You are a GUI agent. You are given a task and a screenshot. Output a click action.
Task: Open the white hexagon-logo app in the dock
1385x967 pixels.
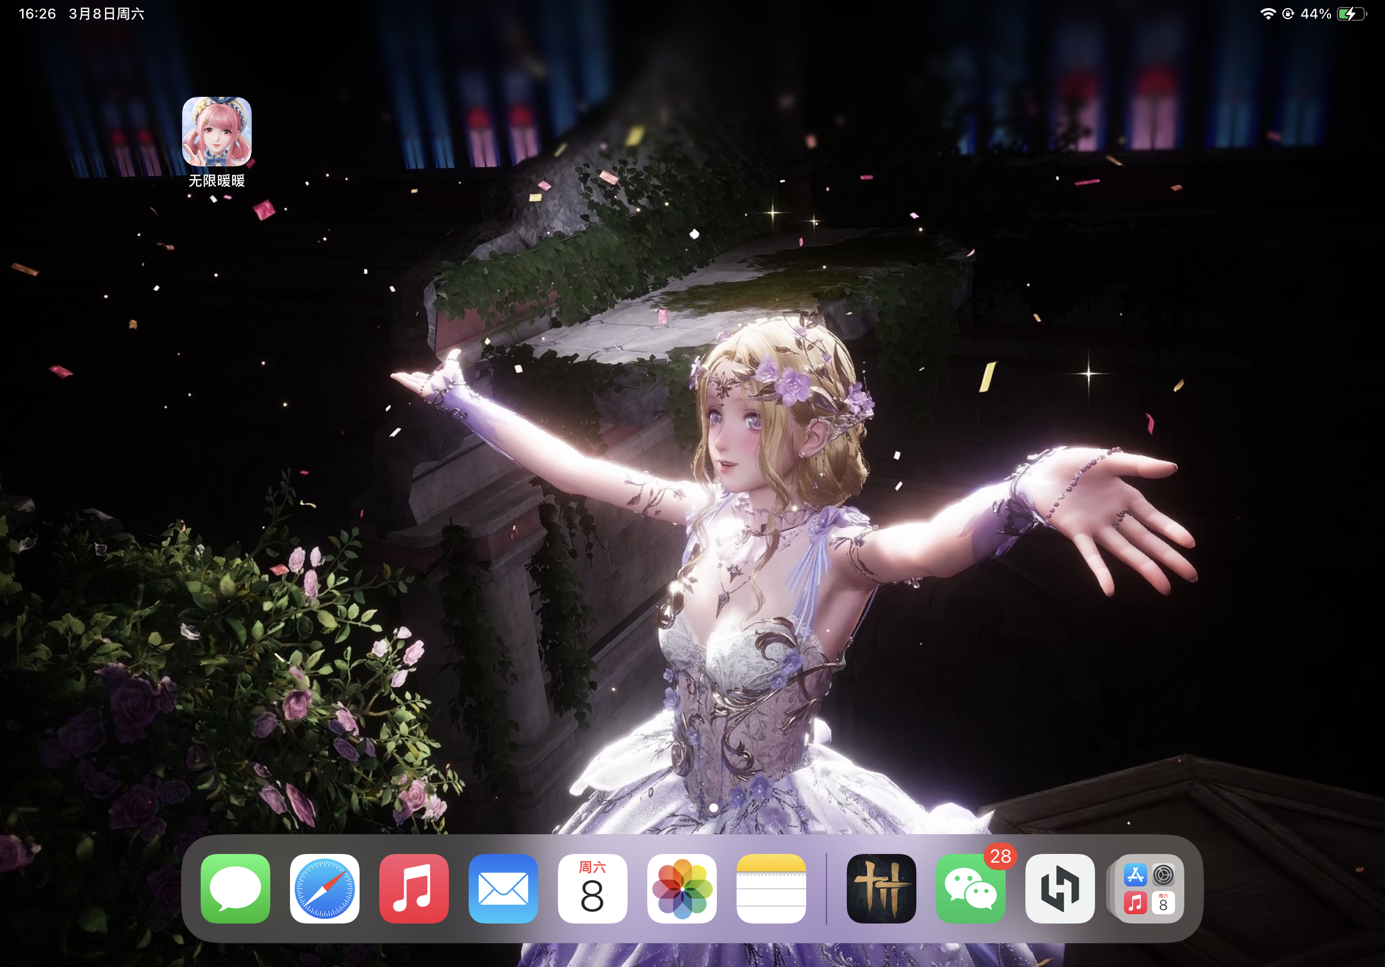click(x=1060, y=889)
